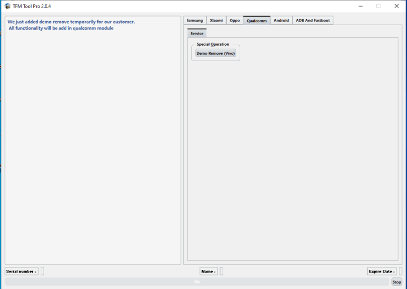This screenshot has height=289, width=407.
Task: Click the Serial number value field
Action: click(42, 271)
